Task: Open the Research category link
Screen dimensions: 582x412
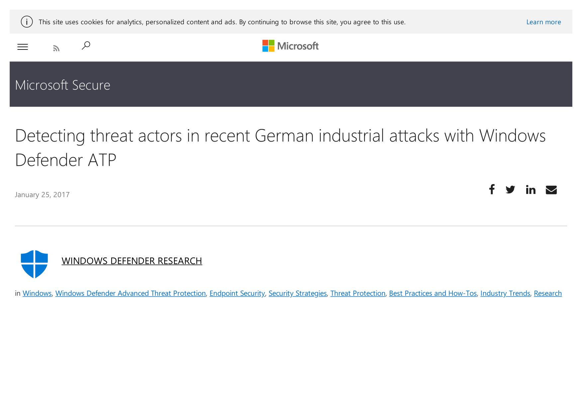Action: (548, 293)
